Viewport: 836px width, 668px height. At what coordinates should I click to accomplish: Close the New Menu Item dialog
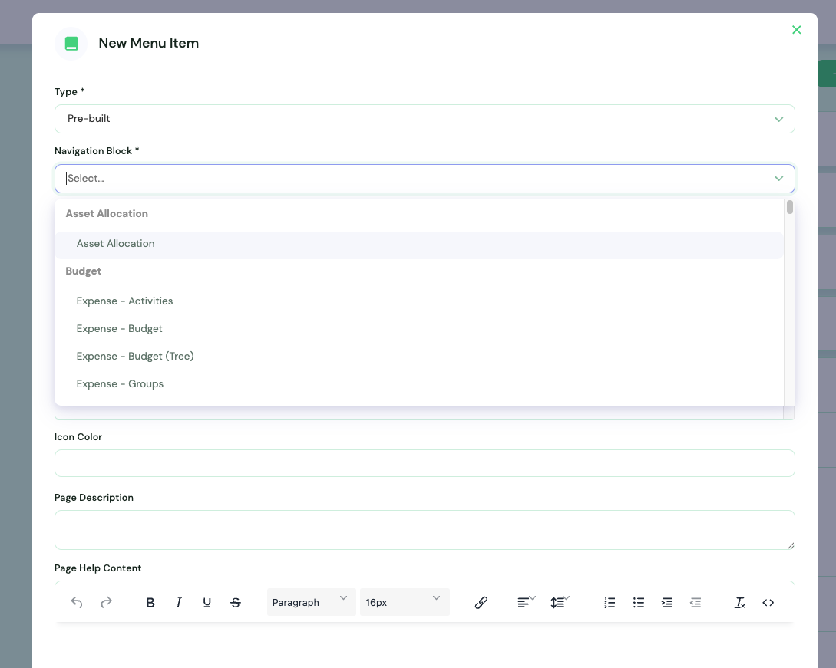click(797, 30)
